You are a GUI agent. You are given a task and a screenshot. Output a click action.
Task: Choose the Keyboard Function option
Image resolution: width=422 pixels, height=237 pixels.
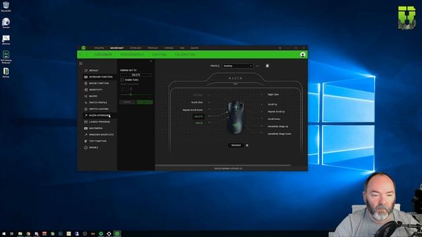tap(99, 77)
